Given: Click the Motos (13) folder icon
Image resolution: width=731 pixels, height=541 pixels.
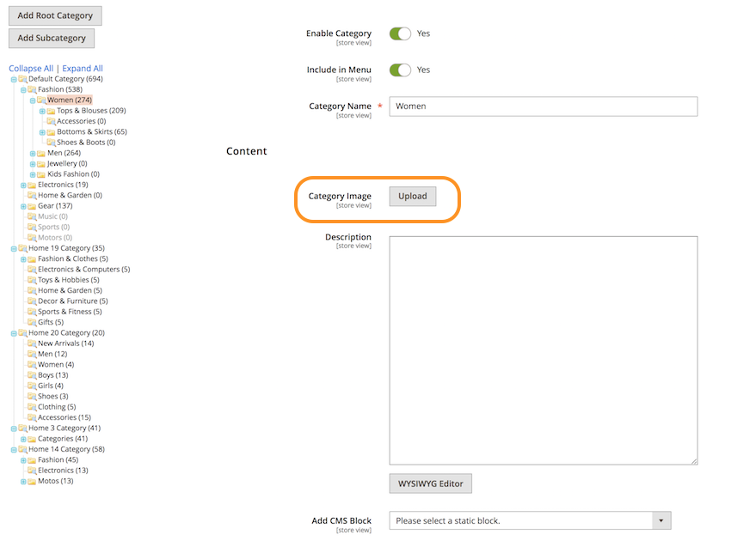Looking at the screenshot, I should click(32, 482).
